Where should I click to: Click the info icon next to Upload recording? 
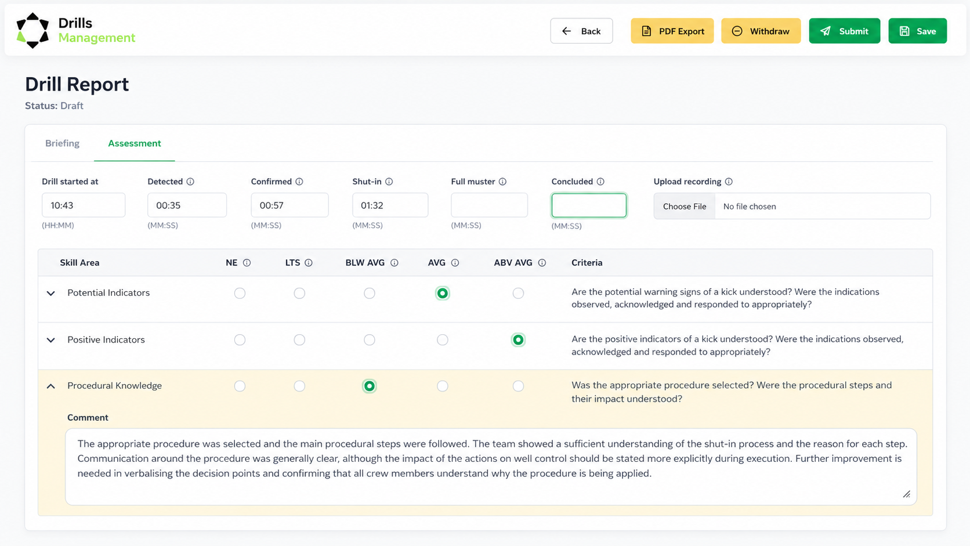(x=729, y=182)
